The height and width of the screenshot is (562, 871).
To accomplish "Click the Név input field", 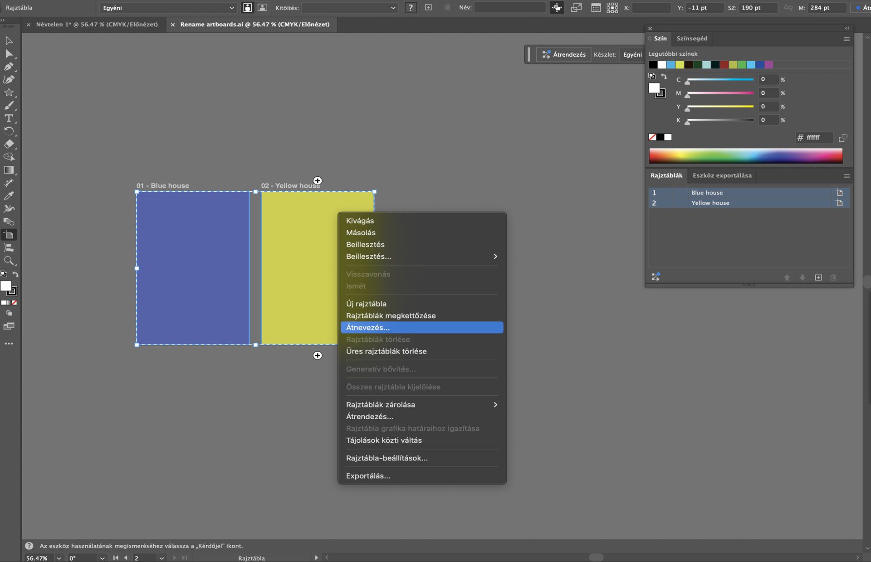I will (509, 8).
